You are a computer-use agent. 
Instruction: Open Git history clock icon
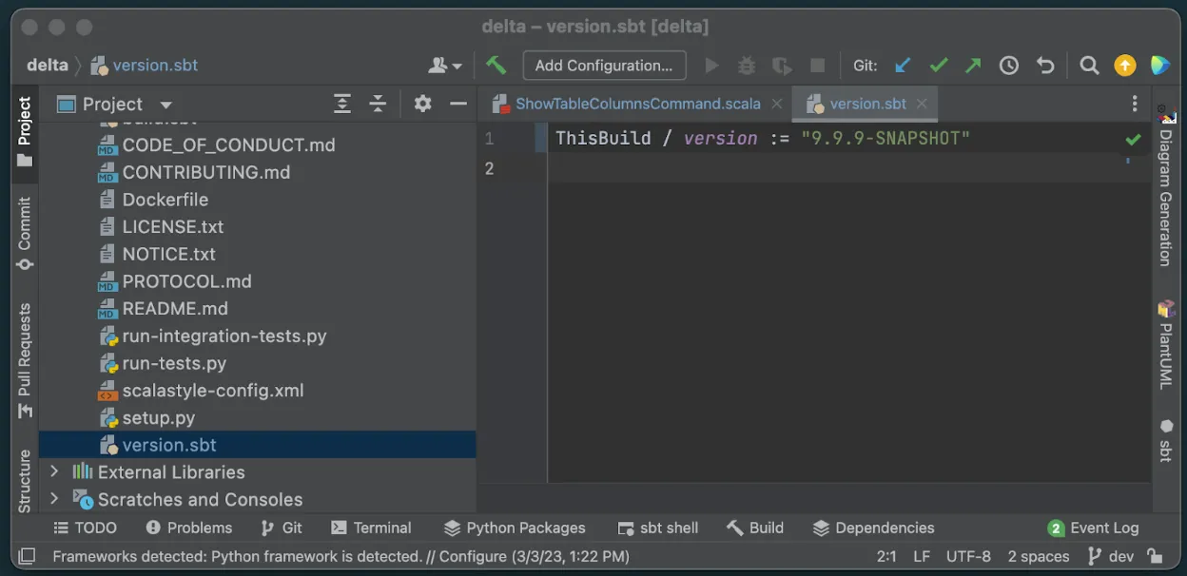(x=1008, y=66)
